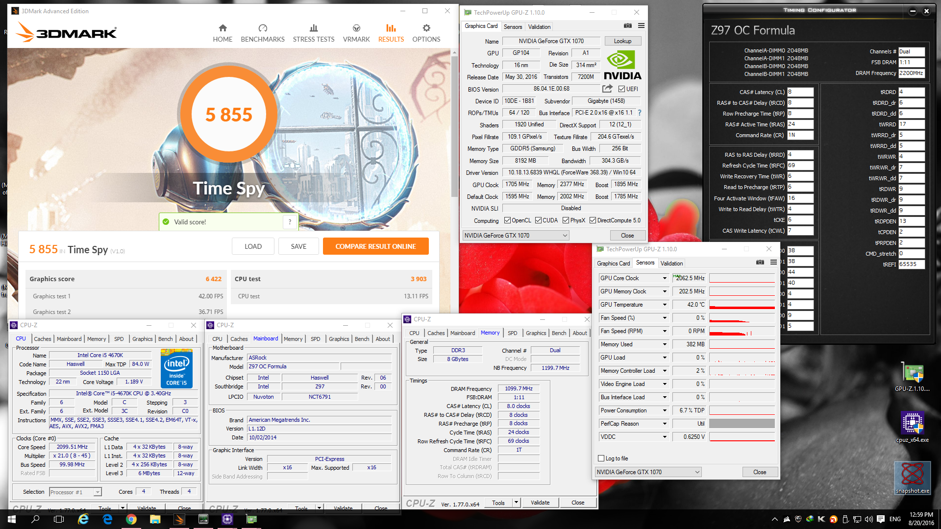This screenshot has width=941, height=529.
Task: Expand GPU Temperature sensor dropdown
Action: point(665,305)
